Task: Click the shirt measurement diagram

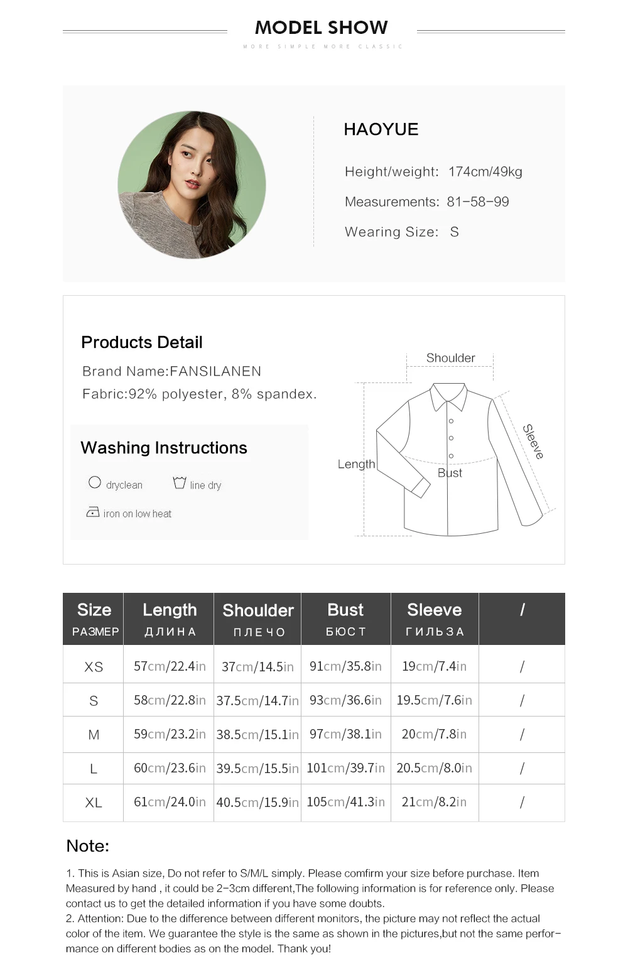Action: click(447, 445)
